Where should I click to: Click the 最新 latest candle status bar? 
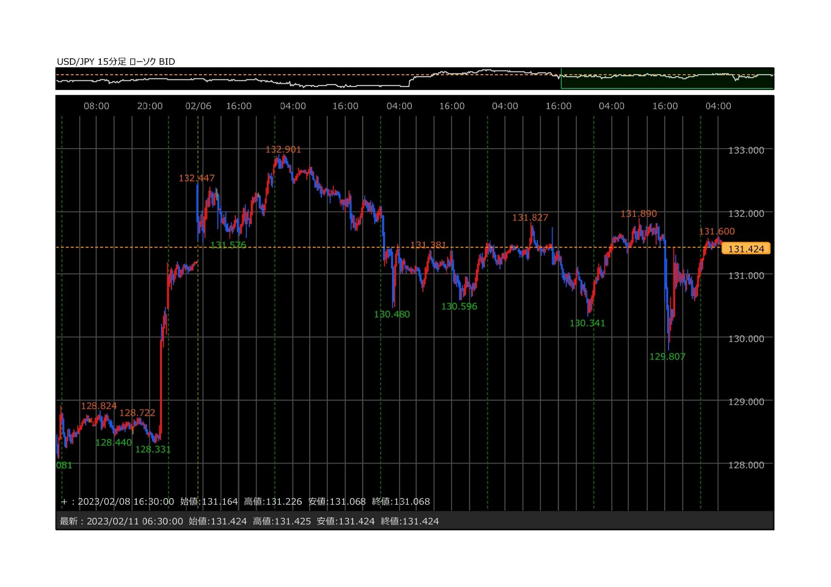pyautogui.click(x=249, y=521)
